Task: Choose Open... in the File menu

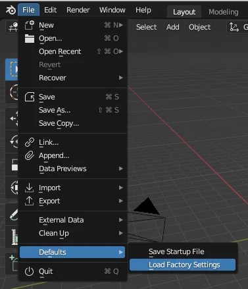Action: pyautogui.click(x=72, y=38)
